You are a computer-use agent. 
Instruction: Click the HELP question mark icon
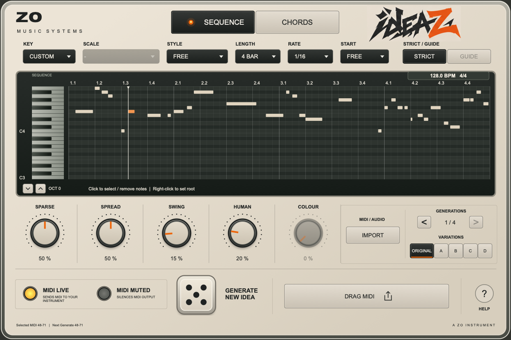click(484, 294)
